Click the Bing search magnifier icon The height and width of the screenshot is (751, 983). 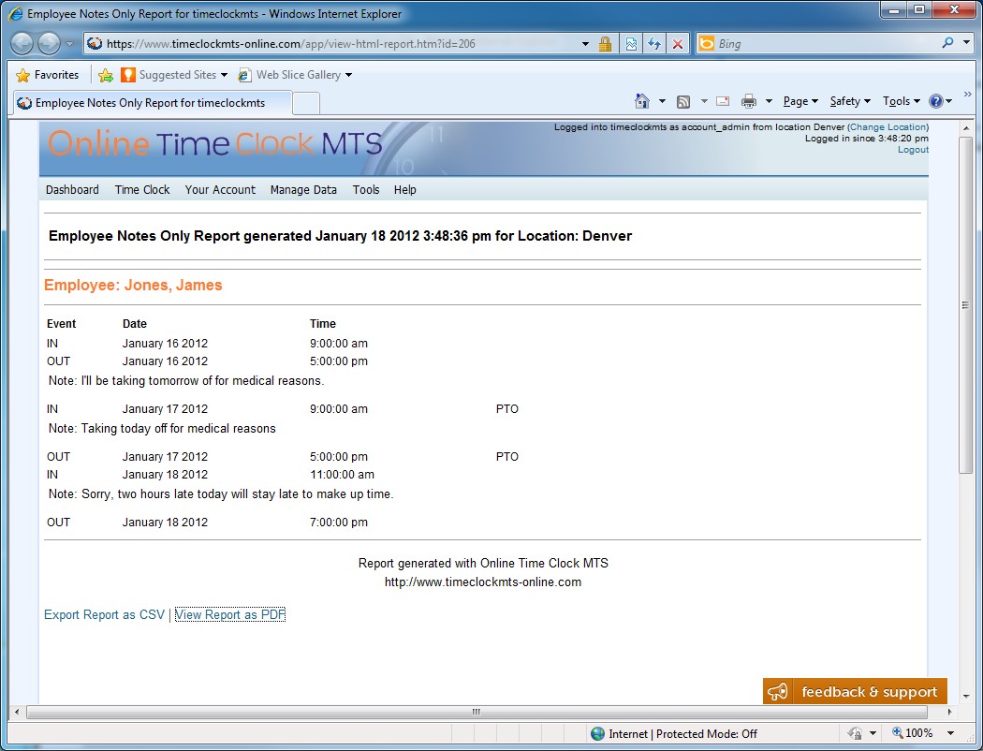click(948, 43)
